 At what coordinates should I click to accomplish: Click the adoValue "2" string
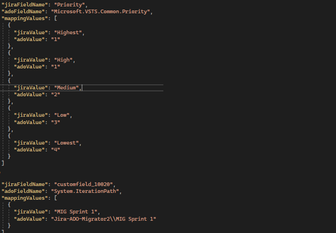click(x=55, y=95)
